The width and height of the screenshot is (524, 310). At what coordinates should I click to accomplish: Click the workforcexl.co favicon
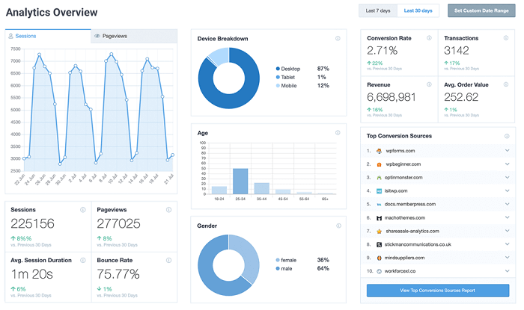[379, 271]
